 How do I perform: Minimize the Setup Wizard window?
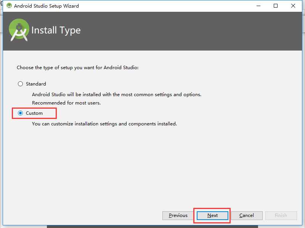coord(258,6)
